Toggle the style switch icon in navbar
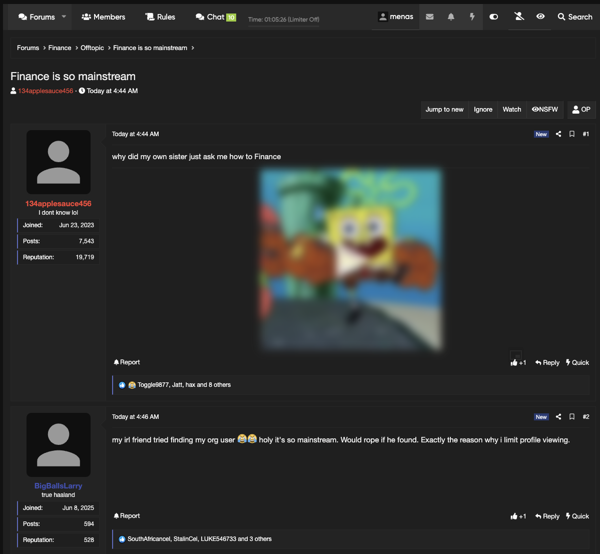This screenshot has height=554, width=600. pyautogui.click(x=493, y=17)
